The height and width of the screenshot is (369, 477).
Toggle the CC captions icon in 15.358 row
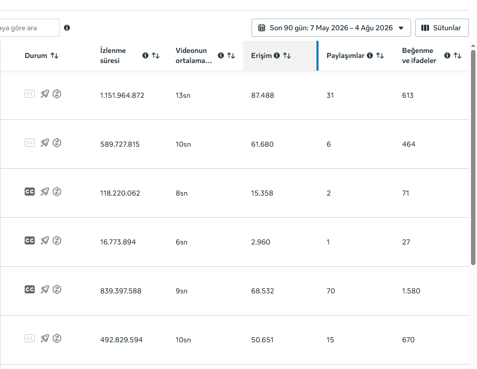tap(30, 192)
